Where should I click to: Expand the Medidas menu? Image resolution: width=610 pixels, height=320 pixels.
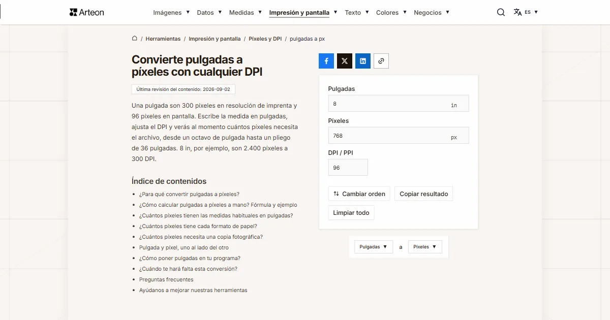click(246, 13)
